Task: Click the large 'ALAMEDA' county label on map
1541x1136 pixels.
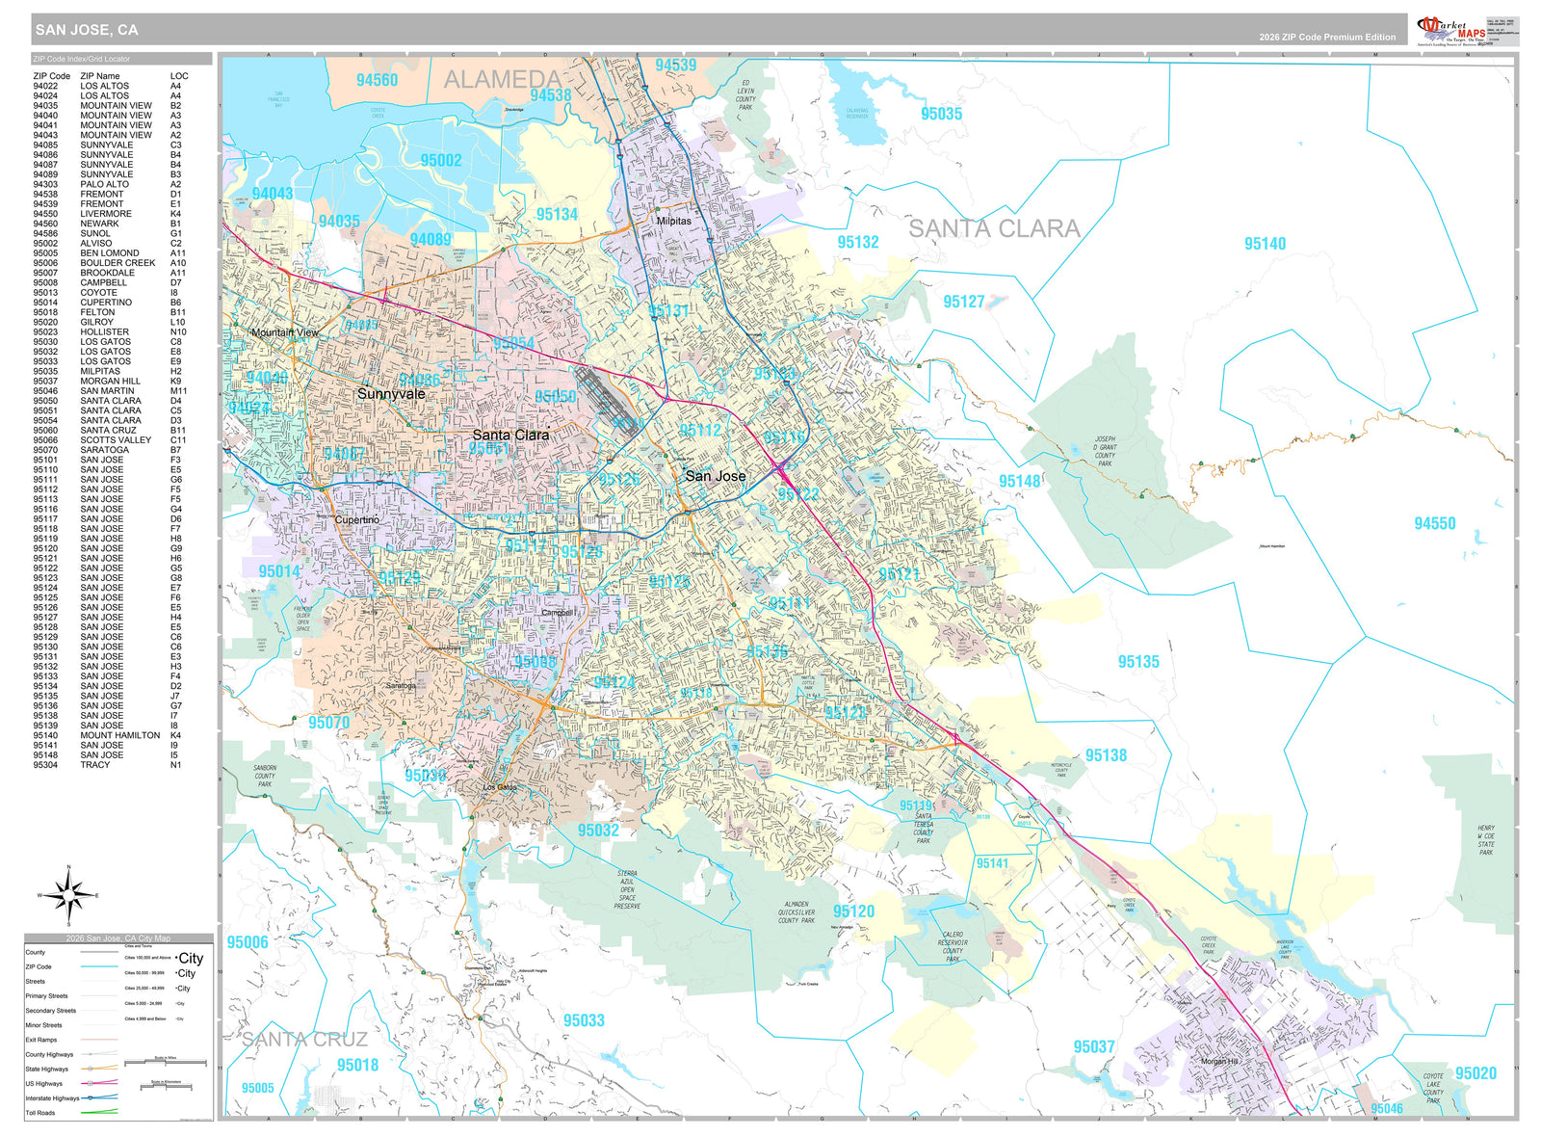Action: coord(502,80)
